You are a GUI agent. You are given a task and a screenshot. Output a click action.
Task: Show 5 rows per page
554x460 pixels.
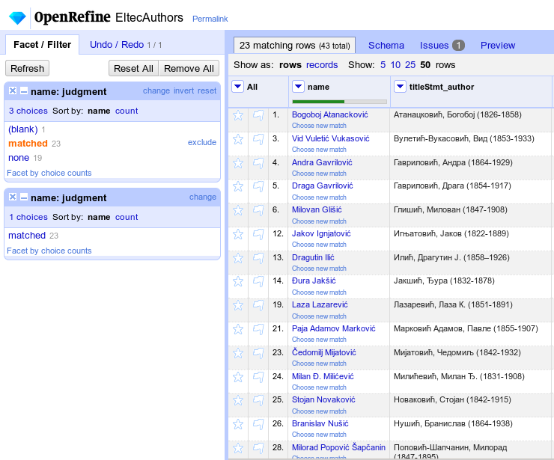(x=383, y=65)
